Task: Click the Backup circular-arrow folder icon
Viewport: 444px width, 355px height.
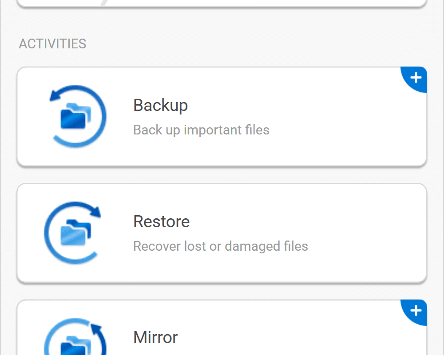Action: [x=77, y=116]
